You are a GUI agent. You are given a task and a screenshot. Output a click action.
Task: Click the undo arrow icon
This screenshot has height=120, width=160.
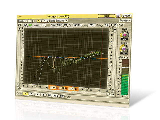[x=29, y=21]
